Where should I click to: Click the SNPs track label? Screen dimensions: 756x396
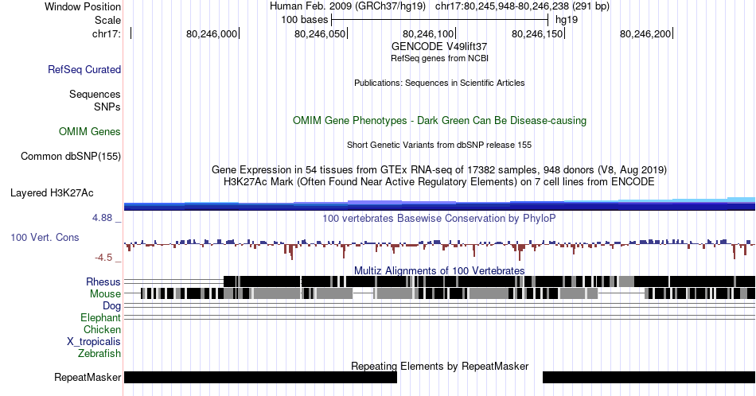[x=107, y=107]
